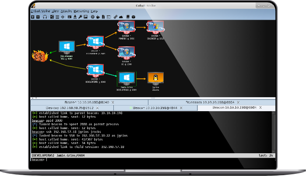Select the firewall node in graph

pos(40,56)
